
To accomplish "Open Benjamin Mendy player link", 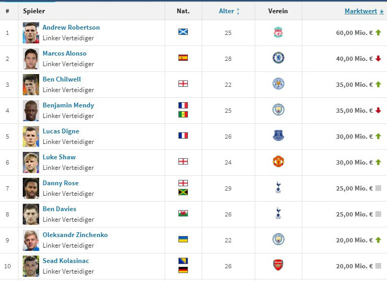I will pos(68,105).
